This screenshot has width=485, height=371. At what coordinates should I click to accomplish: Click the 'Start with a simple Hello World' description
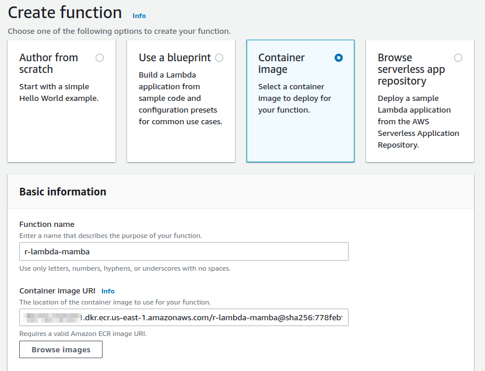tap(59, 92)
